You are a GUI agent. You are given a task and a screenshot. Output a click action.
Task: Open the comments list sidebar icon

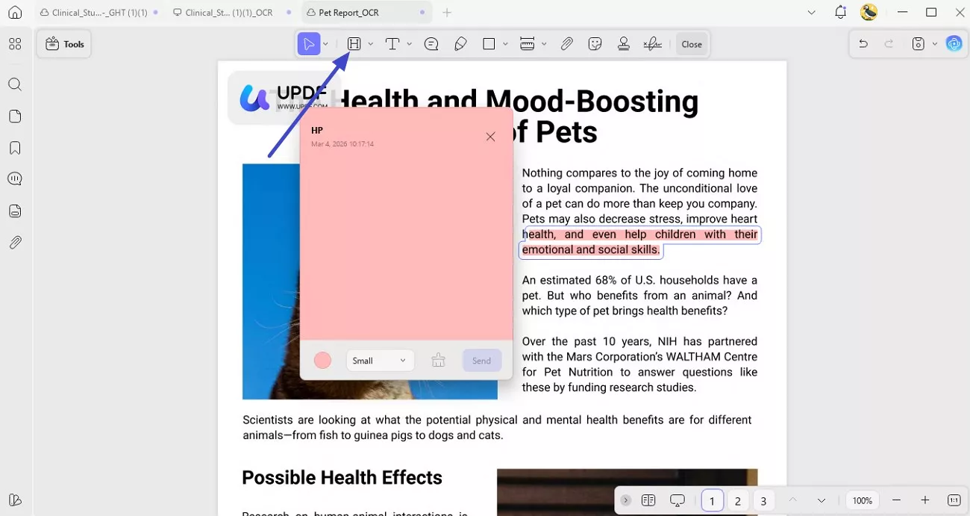pos(15,178)
